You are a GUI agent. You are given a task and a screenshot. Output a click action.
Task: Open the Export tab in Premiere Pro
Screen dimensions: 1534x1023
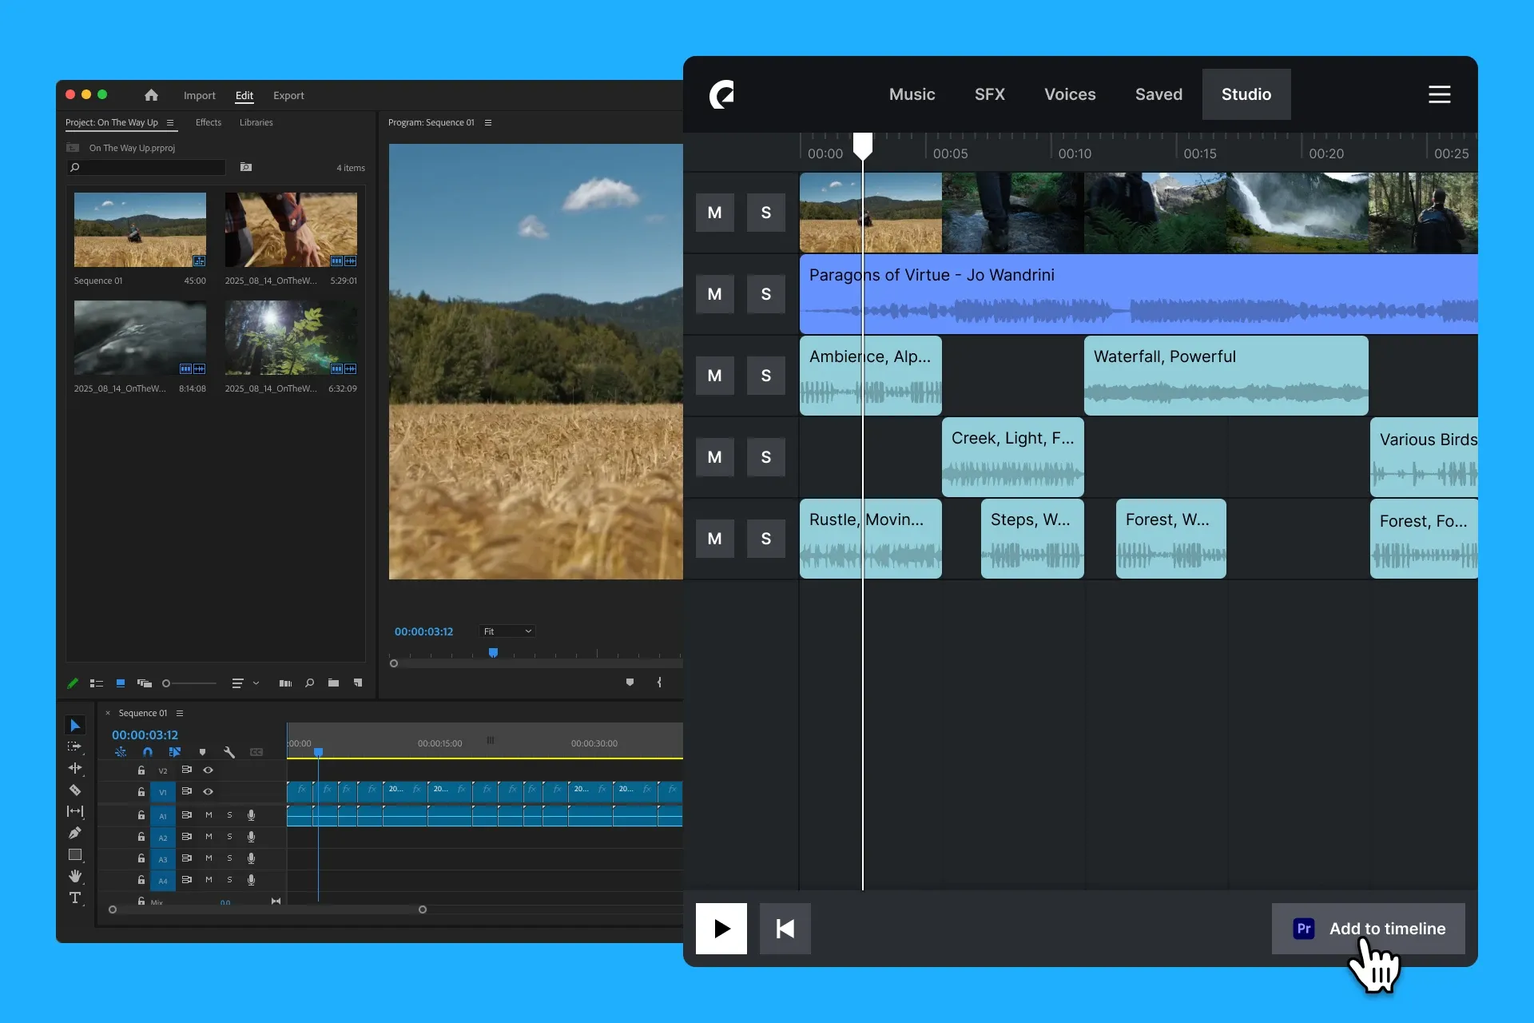[288, 95]
